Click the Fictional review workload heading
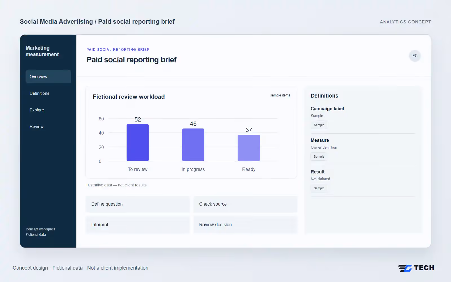This screenshot has width=451, height=282. click(129, 97)
